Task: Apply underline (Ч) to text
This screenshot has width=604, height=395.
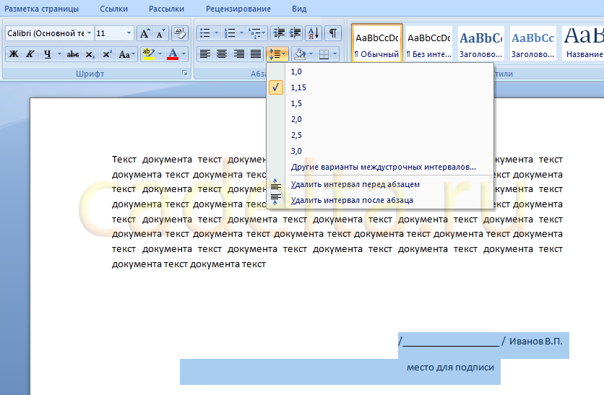Action: [47, 54]
